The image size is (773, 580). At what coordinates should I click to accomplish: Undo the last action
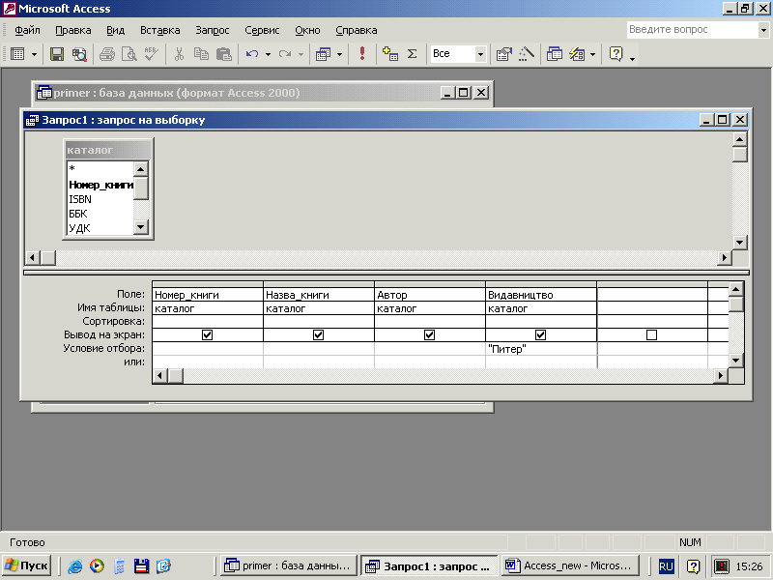[252, 54]
